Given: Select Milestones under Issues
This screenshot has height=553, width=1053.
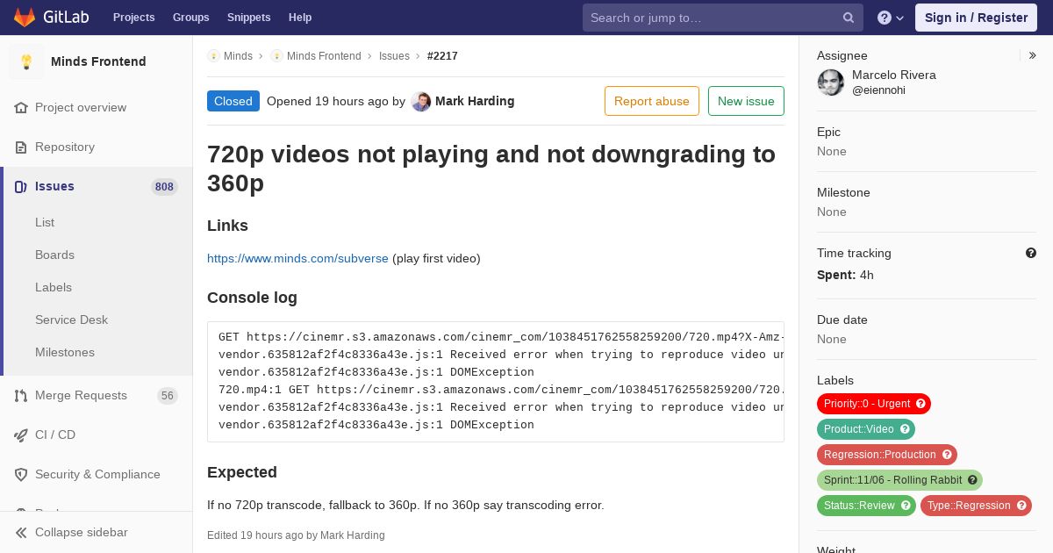Looking at the screenshot, I should [x=65, y=352].
